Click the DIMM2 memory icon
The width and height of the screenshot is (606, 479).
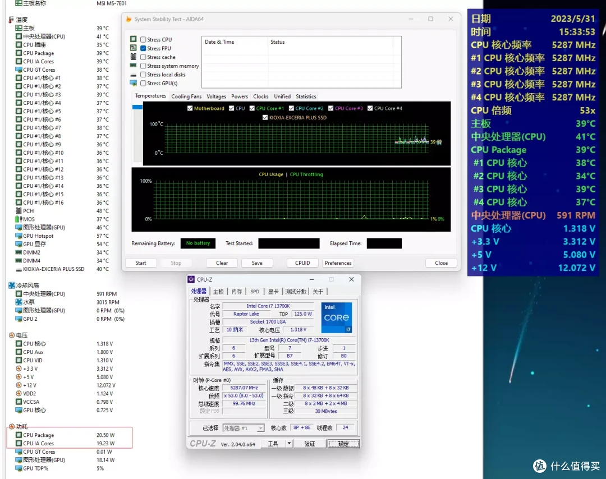pyautogui.click(x=19, y=252)
